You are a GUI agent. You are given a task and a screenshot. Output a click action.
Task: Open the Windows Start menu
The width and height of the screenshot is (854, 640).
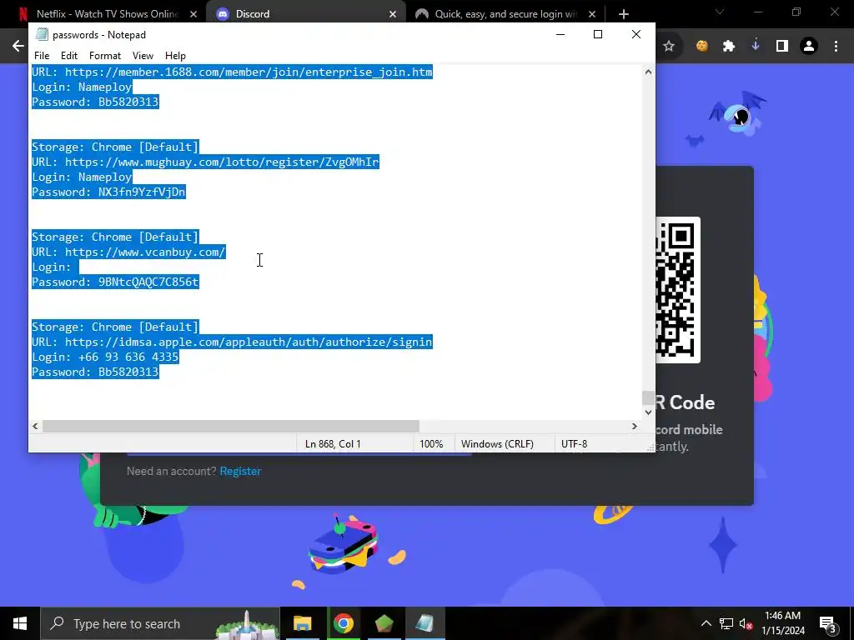(20, 623)
